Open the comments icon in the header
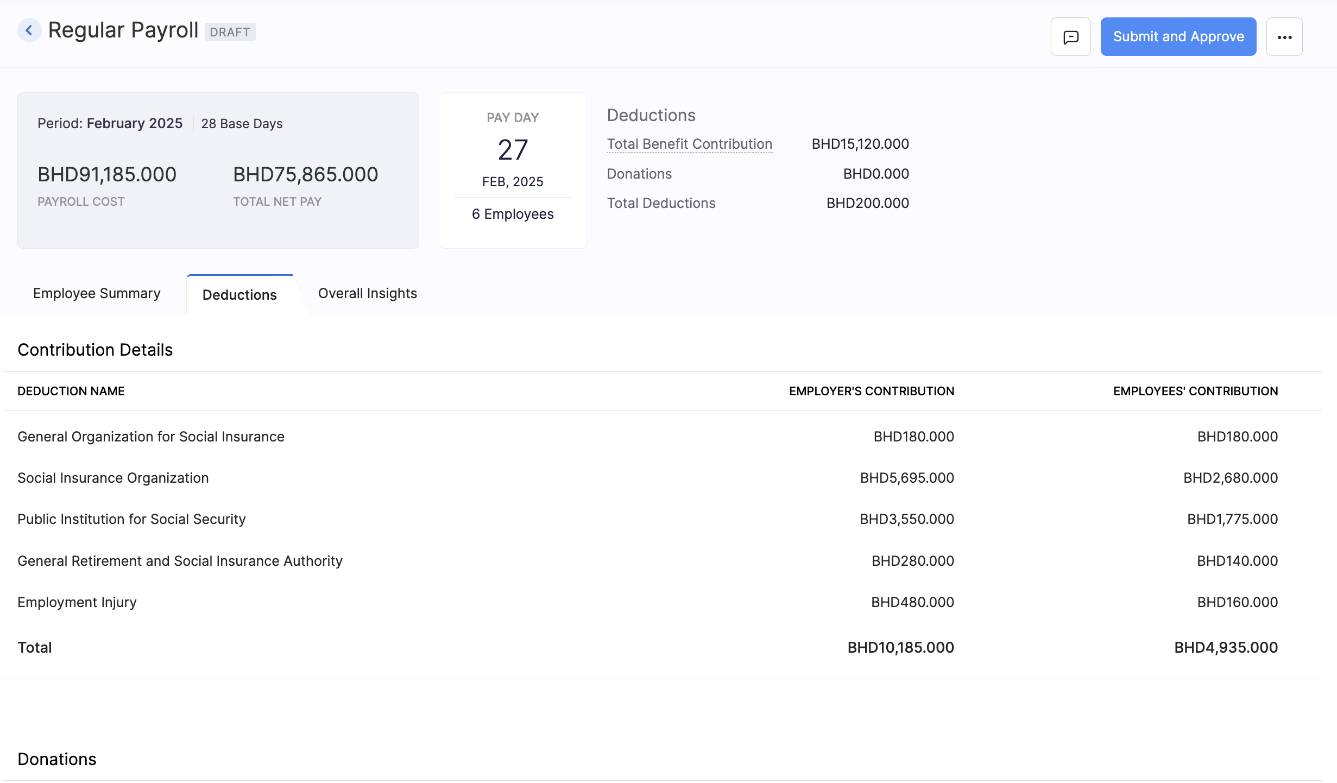The width and height of the screenshot is (1337, 783). pyautogui.click(x=1070, y=36)
